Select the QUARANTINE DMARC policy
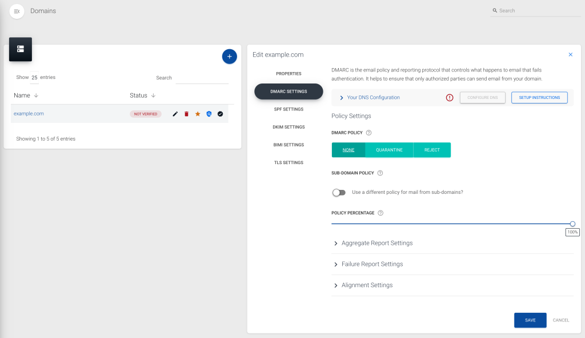The image size is (585, 338). 389,149
